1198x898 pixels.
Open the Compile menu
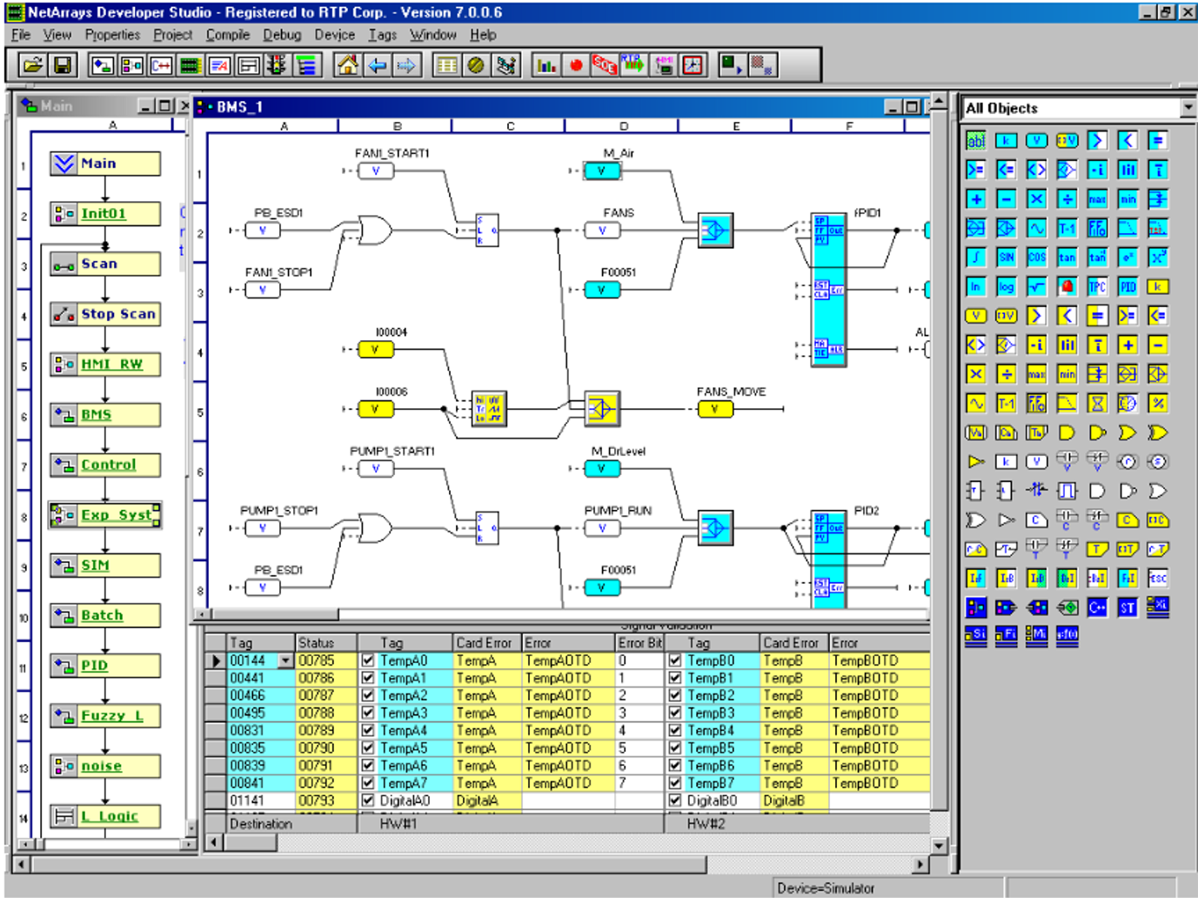[227, 35]
